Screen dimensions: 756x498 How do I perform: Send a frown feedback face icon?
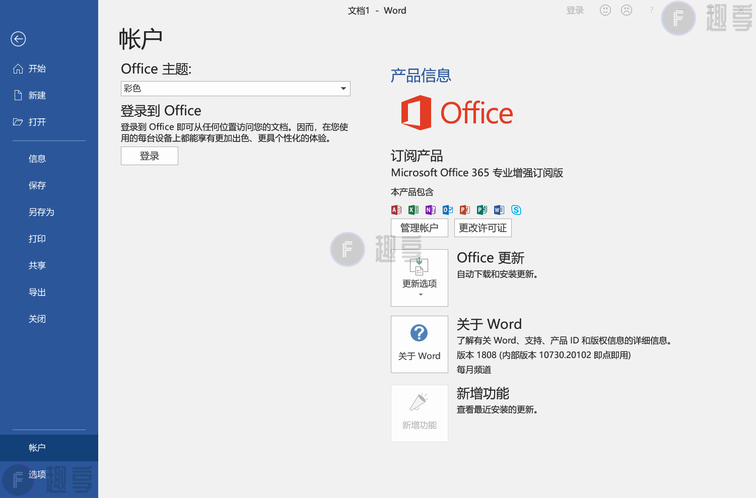627,10
